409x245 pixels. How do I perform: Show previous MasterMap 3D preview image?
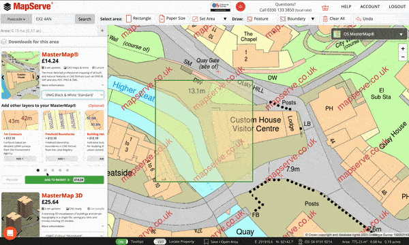[3, 218]
